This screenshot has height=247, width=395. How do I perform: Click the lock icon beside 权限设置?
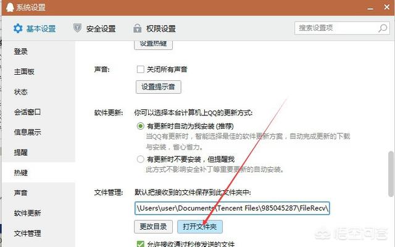coord(137,28)
